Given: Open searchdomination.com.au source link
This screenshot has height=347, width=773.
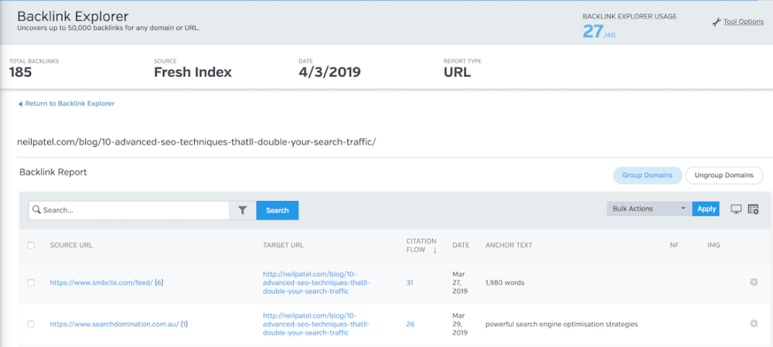Looking at the screenshot, I should tap(114, 325).
